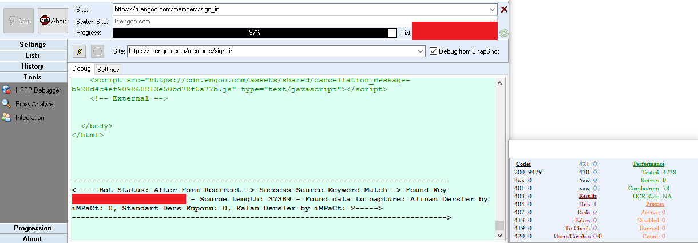Click the red X beside Site field
The height and width of the screenshot is (243, 698).
(x=504, y=9)
